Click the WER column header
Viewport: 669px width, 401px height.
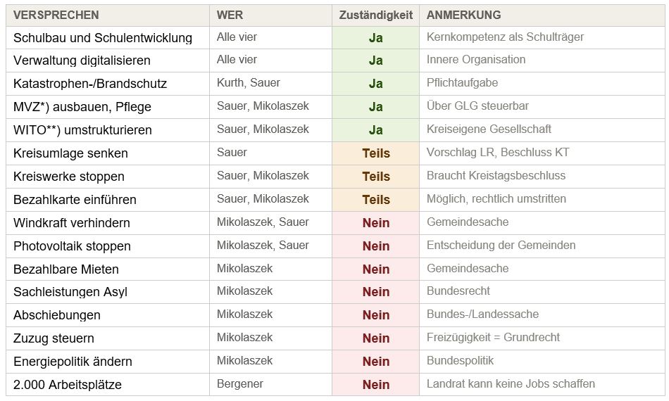pyautogui.click(x=230, y=15)
